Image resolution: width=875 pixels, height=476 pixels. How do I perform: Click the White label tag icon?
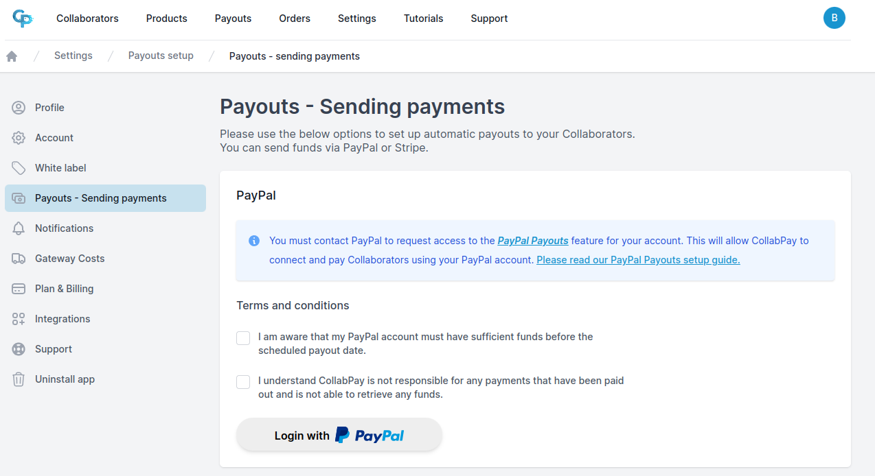[x=18, y=168]
